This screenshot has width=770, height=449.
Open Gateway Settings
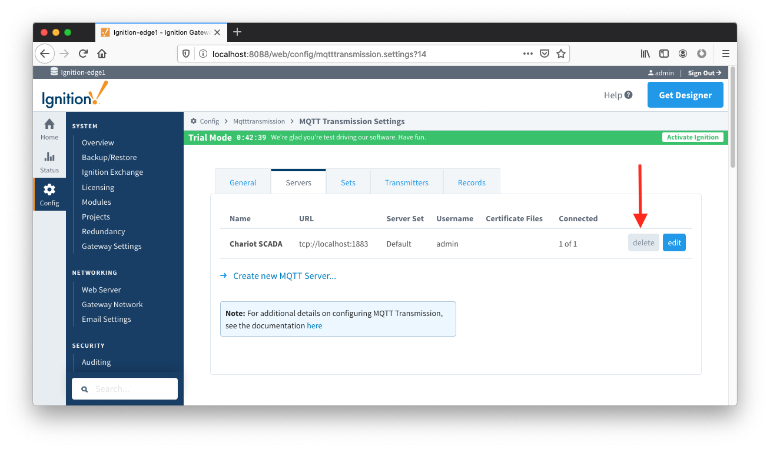click(111, 246)
